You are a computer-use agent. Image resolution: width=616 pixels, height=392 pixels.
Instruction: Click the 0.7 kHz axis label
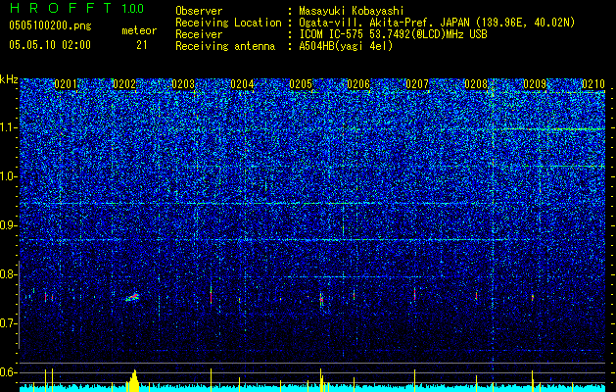(x=9, y=323)
